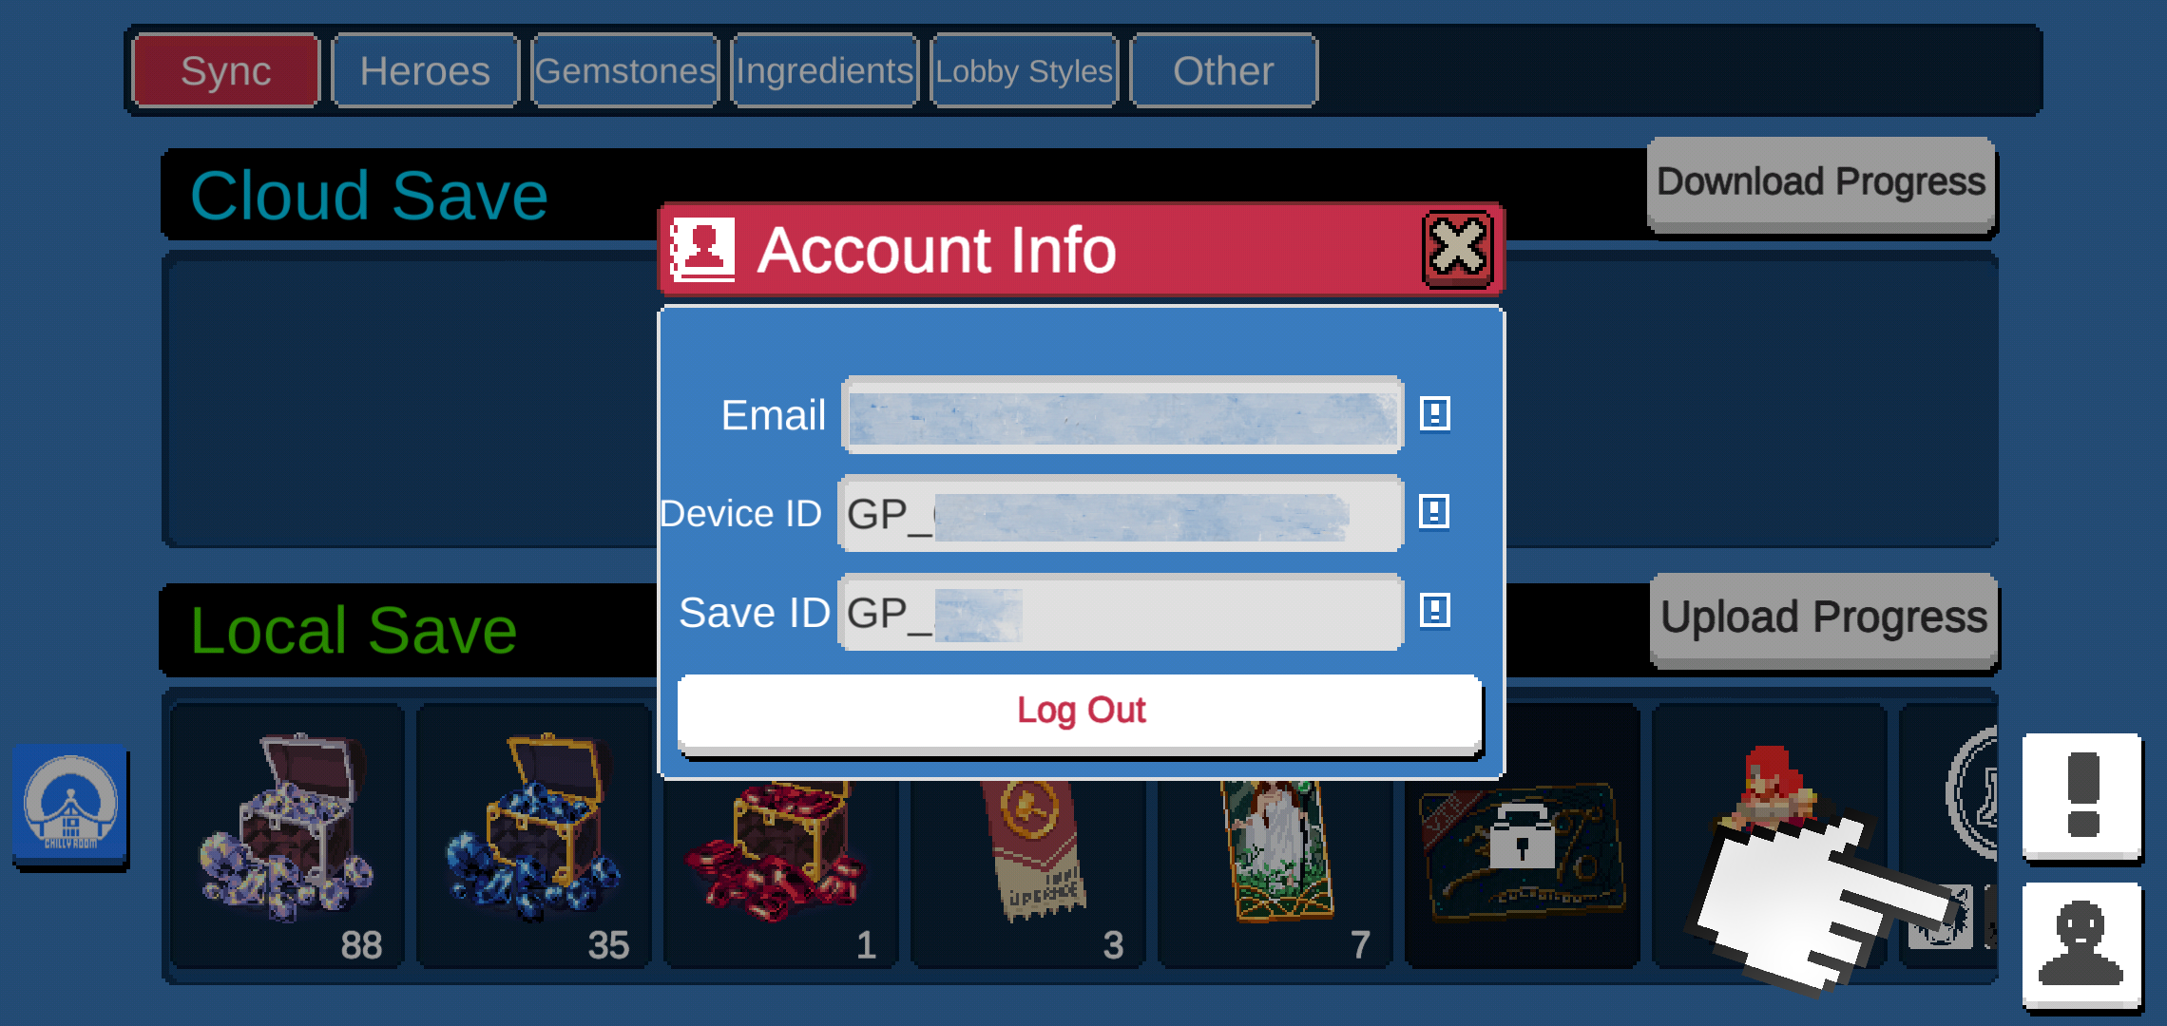Click the Sync tab
Screen dimensions: 2167x1026
(225, 70)
